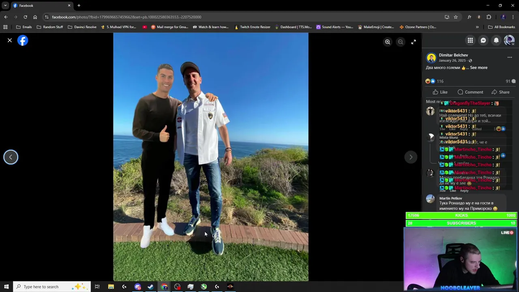Zoom out of the photo

pyautogui.click(x=401, y=42)
